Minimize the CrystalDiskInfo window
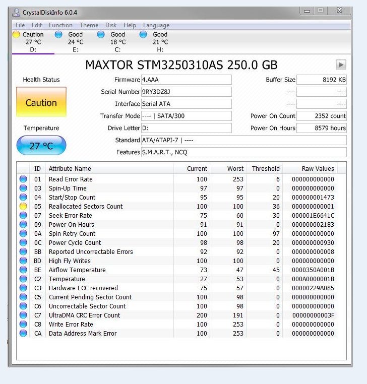 pos(307,11)
